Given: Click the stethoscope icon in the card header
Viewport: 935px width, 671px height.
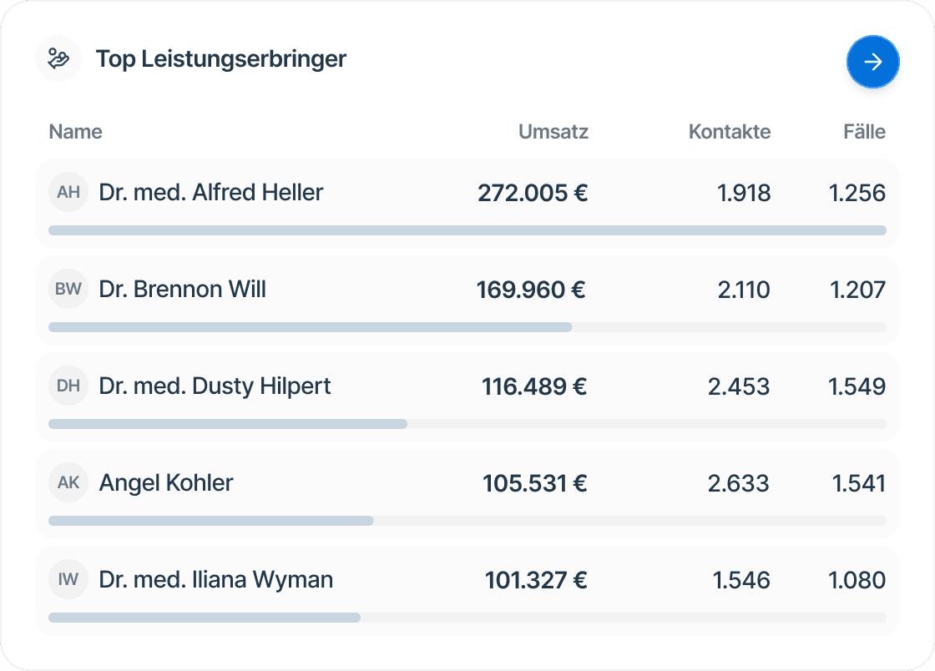Looking at the screenshot, I should 58,58.
